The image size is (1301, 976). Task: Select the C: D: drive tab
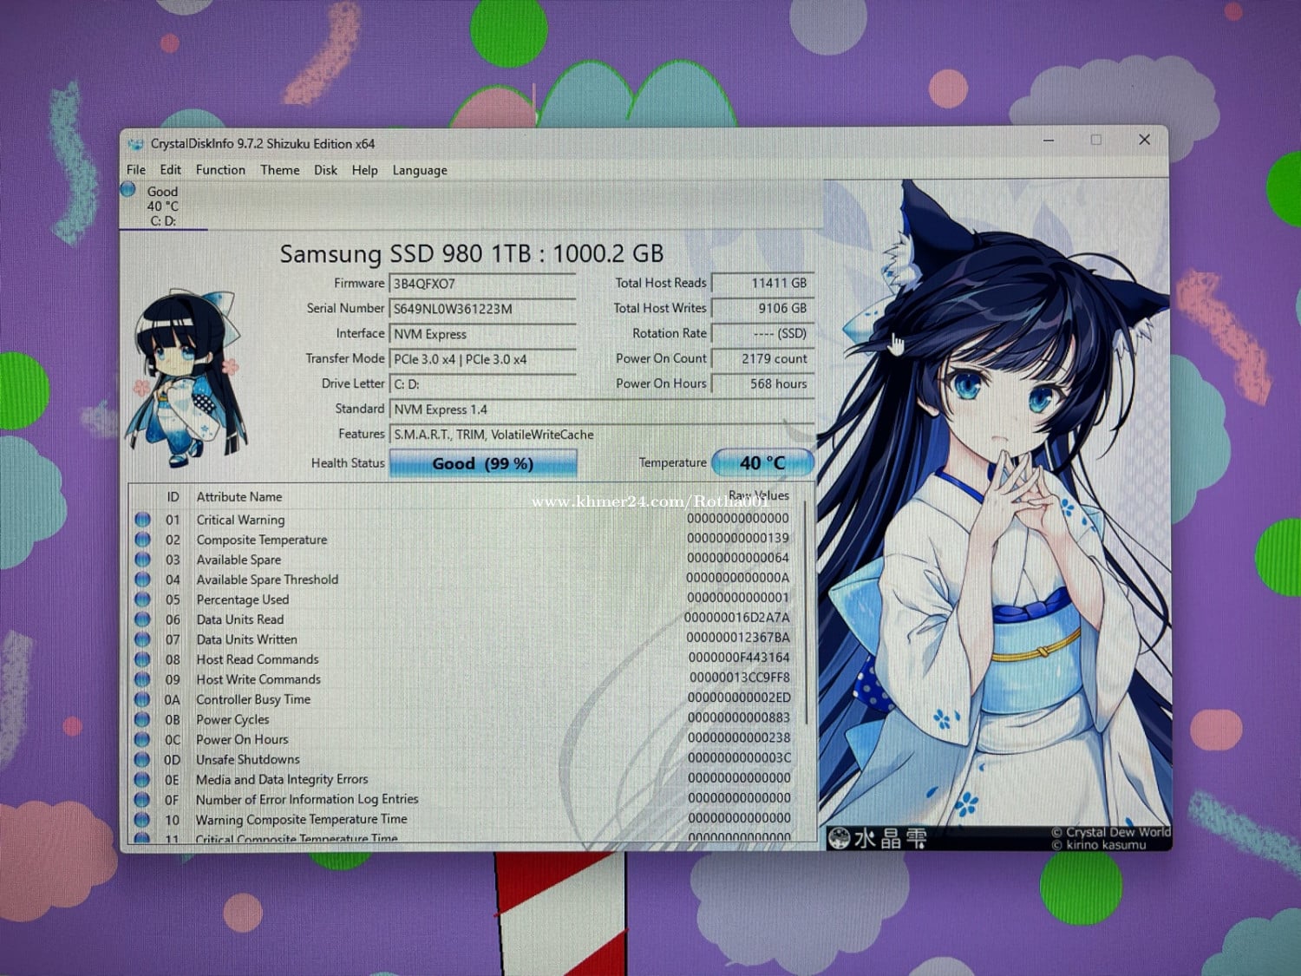[163, 206]
